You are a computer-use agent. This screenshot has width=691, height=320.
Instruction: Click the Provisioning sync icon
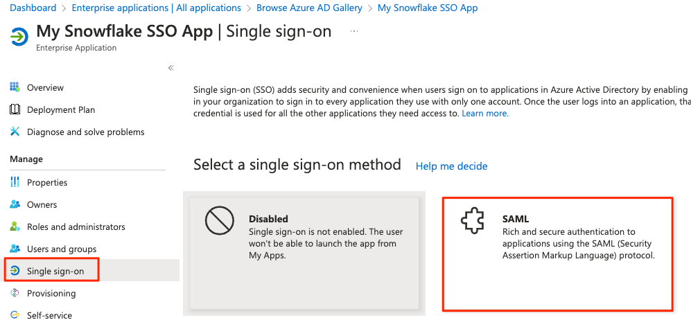[15, 293]
